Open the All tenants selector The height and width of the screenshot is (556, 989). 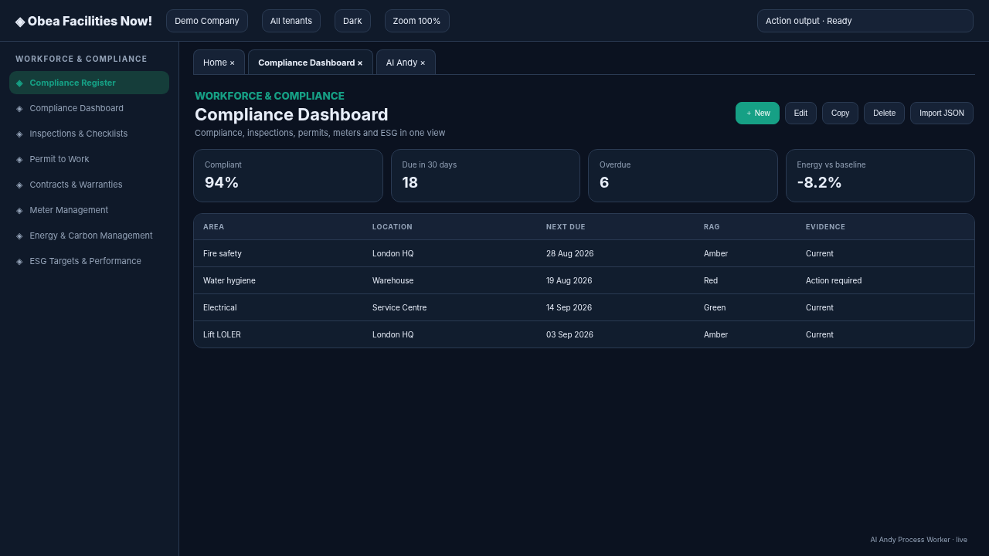[291, 21]
